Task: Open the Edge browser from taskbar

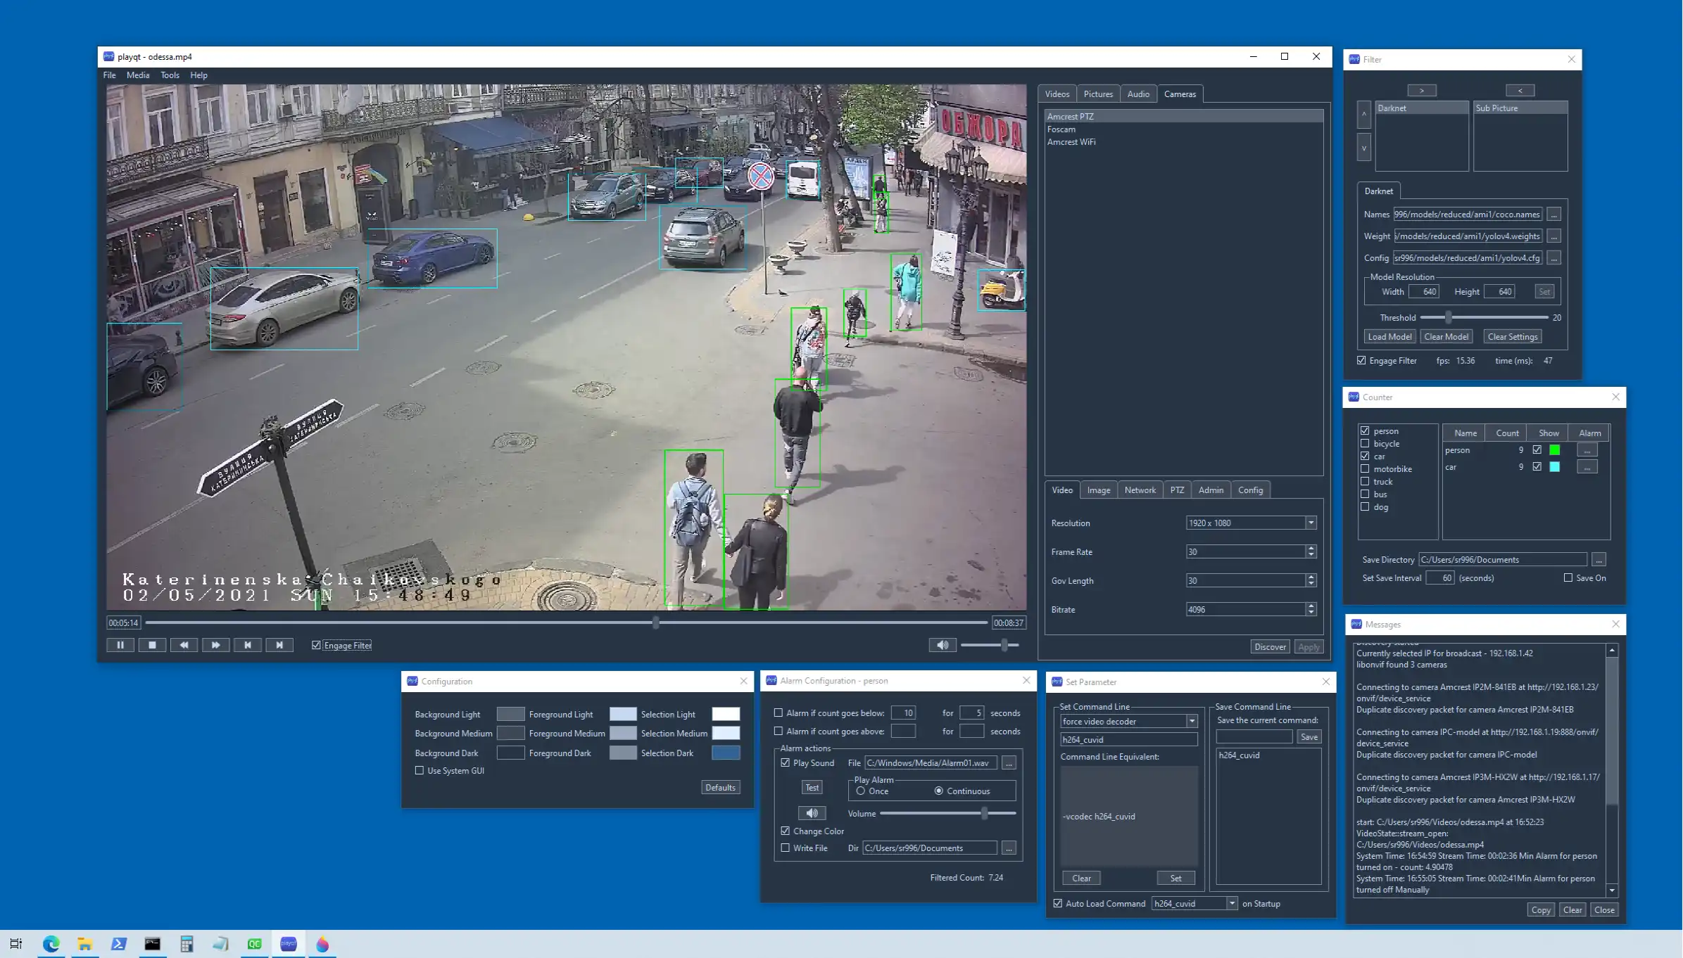Action: click(51, 944)
